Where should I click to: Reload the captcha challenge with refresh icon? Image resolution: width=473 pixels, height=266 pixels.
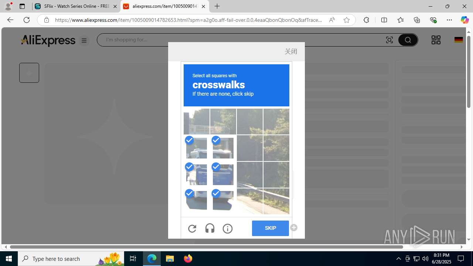tap(192, 229)
